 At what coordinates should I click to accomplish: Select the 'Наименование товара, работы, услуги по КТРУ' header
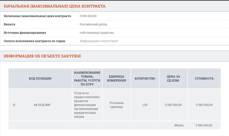point(87,78)
